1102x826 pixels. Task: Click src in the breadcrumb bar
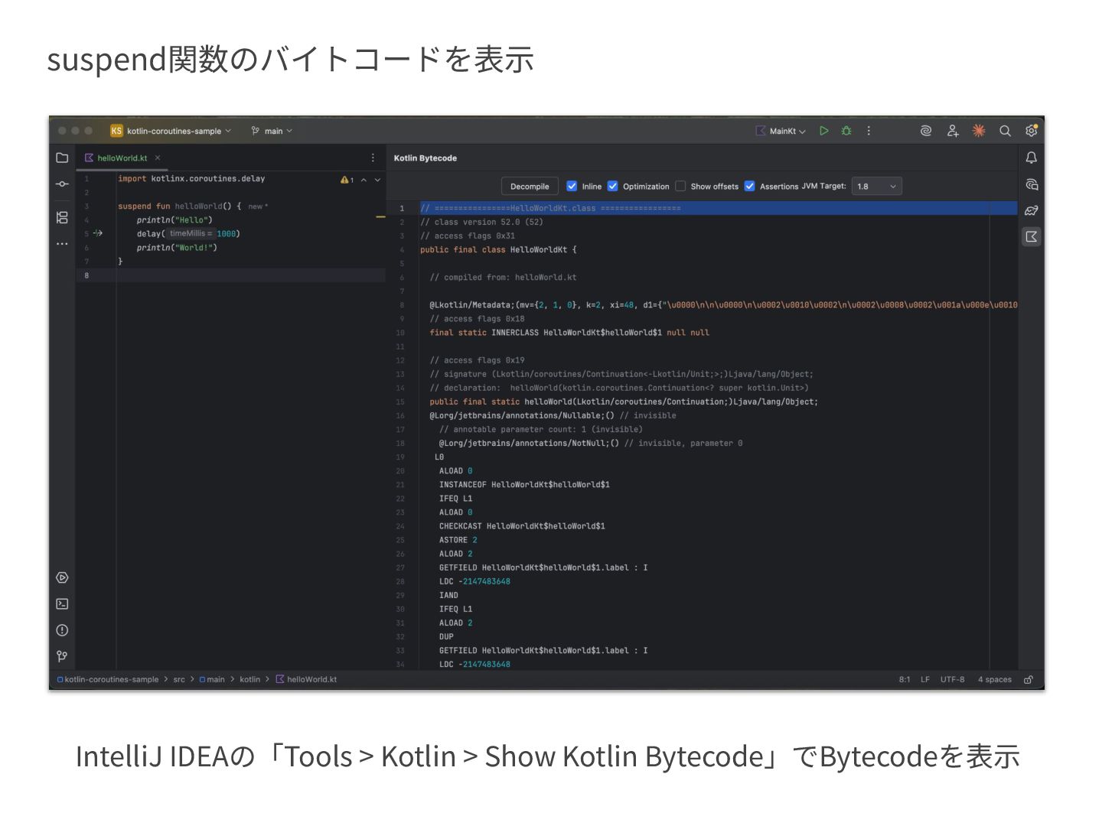[179, 679]
